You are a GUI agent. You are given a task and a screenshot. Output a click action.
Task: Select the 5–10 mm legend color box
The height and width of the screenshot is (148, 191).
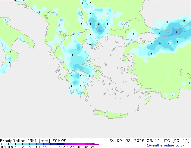(x=33, y=144)
